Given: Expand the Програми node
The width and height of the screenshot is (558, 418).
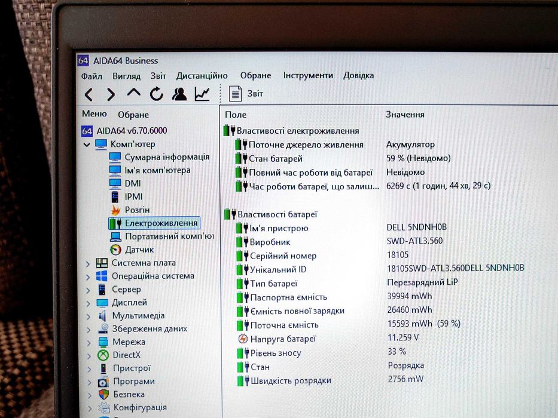Looking at the screenshot, I should (x=89, y=382).
